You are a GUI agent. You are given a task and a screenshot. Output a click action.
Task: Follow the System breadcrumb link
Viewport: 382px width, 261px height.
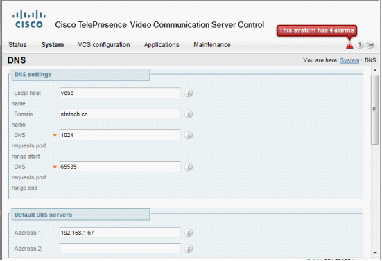(x=349, y=60)
